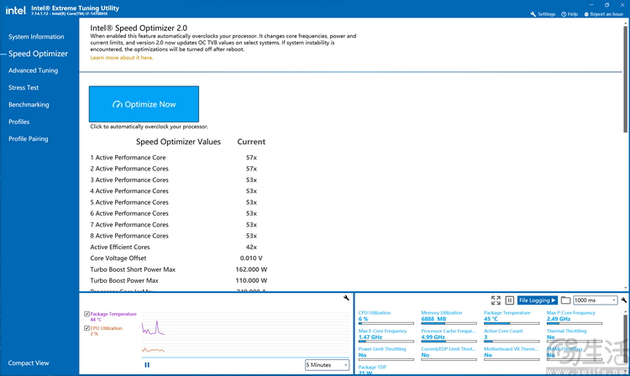Toggle Package Temperature graph checkbox

(x=87, y=314)
